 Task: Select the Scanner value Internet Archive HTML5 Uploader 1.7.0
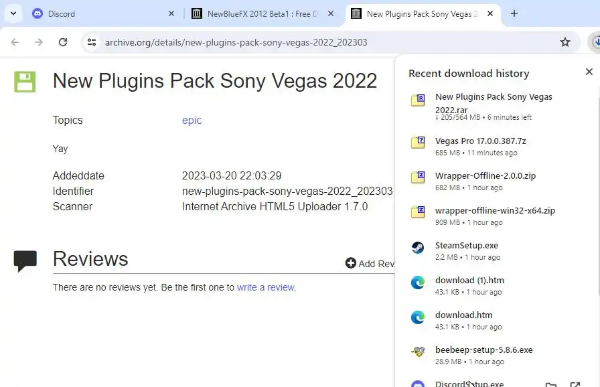coord(275,206)
